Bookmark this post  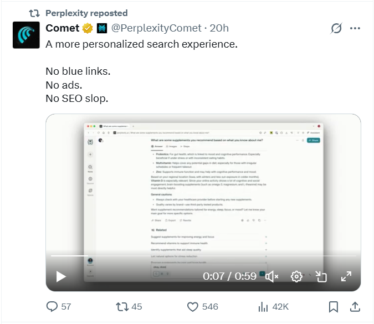tap(333, 307)
